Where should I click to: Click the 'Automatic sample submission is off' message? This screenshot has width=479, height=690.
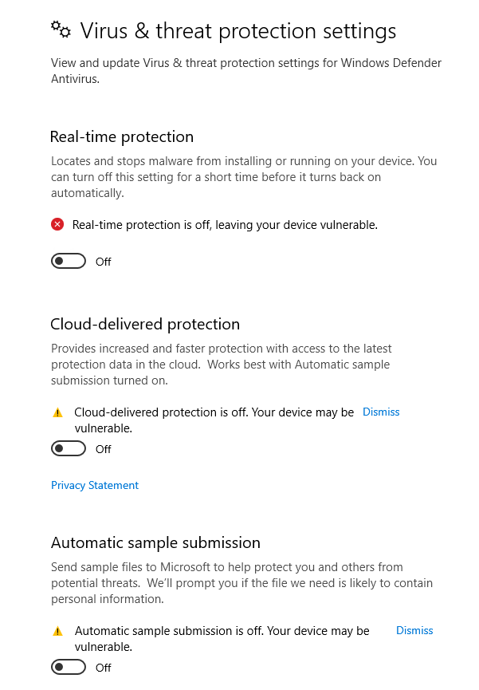point(222,630)
